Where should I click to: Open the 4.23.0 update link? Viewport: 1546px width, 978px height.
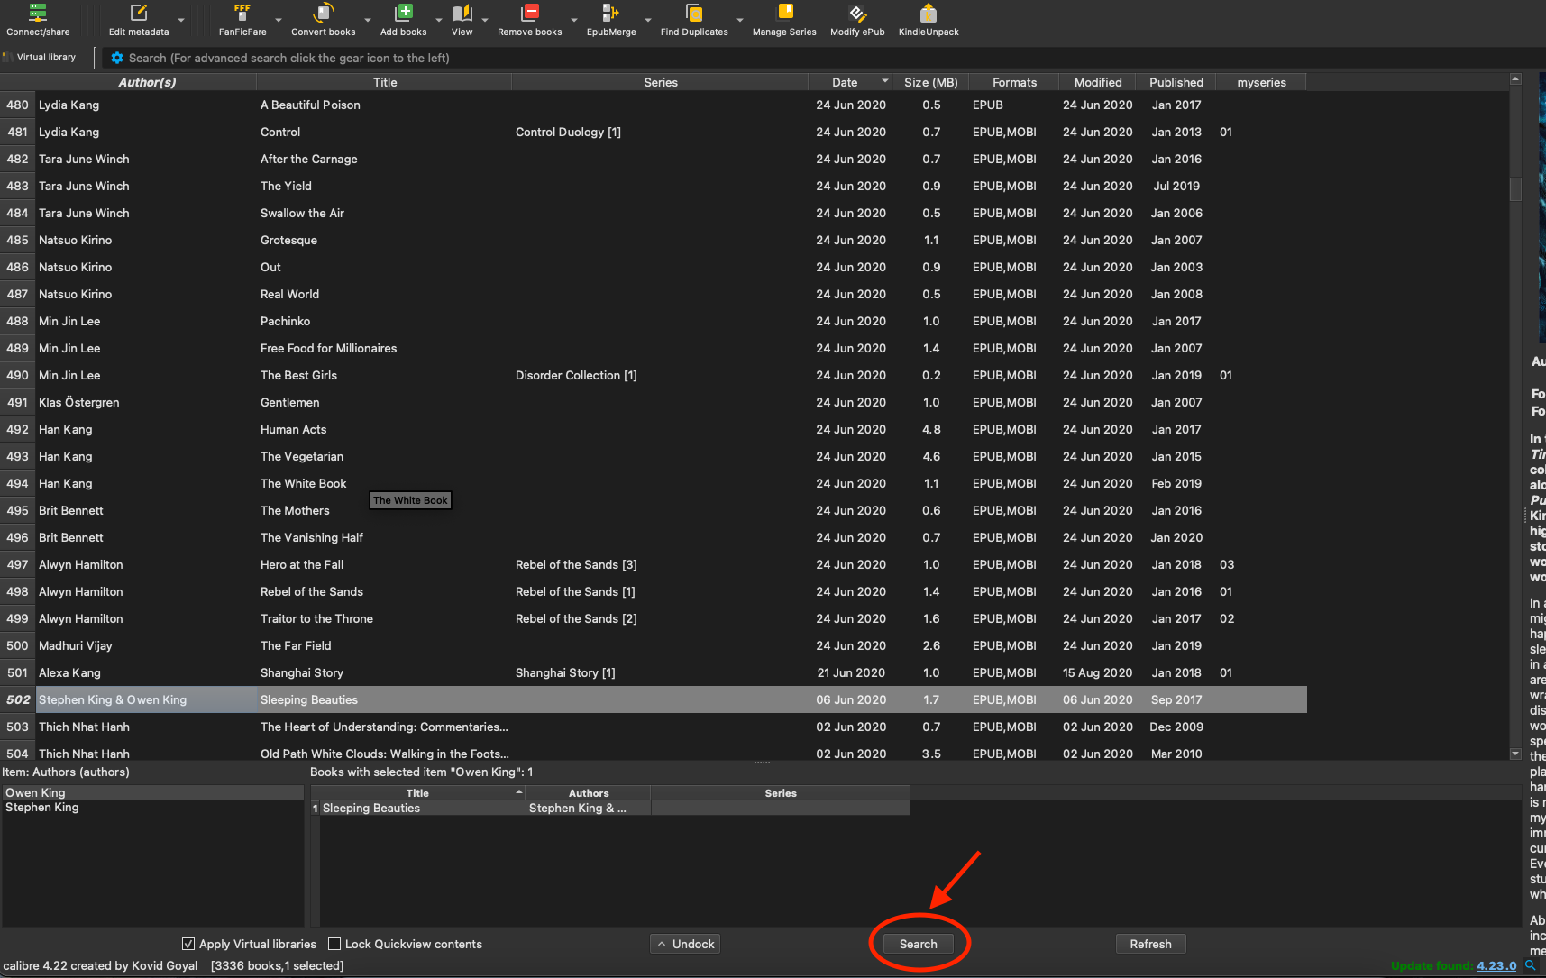click(x=1496, y=965)
